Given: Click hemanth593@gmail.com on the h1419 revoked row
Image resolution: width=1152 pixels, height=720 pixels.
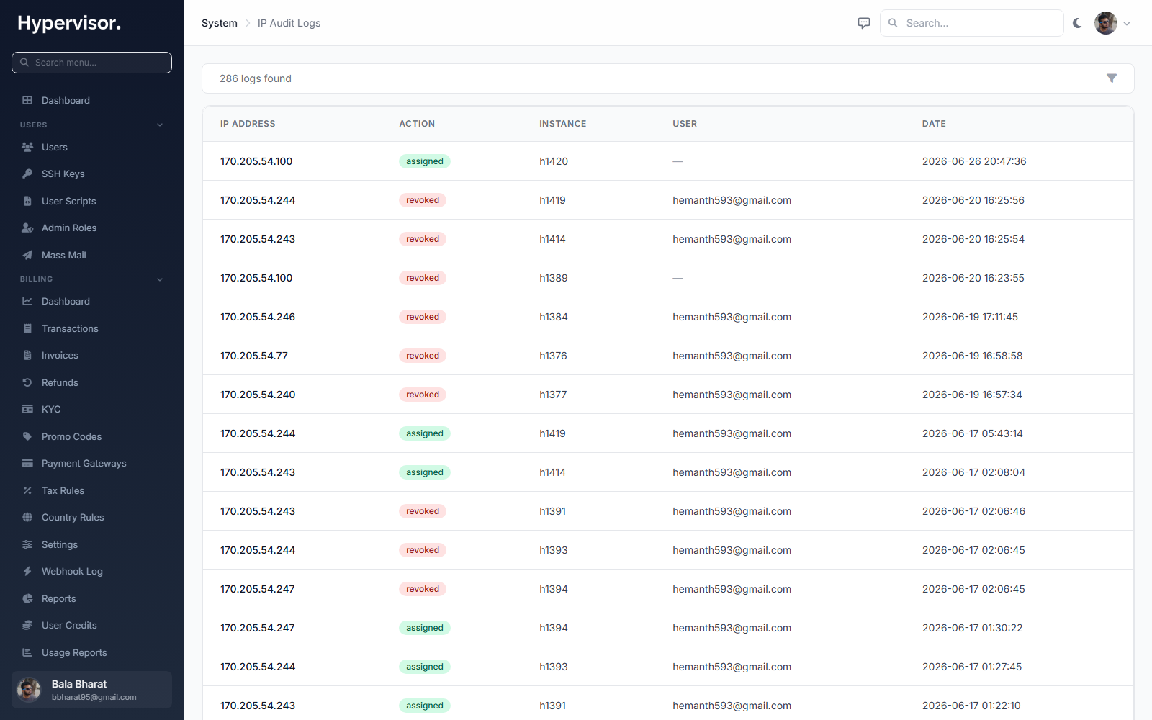Looking at the screenshot, I should [732, 200].
